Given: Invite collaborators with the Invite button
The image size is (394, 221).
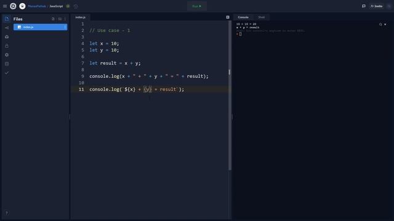Looking at the screenshot, I should pos(376,6).
